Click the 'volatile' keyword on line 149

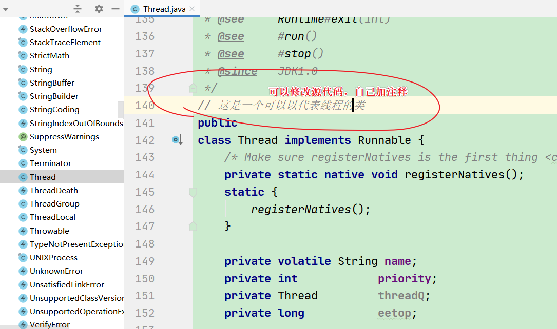(304, 261)
